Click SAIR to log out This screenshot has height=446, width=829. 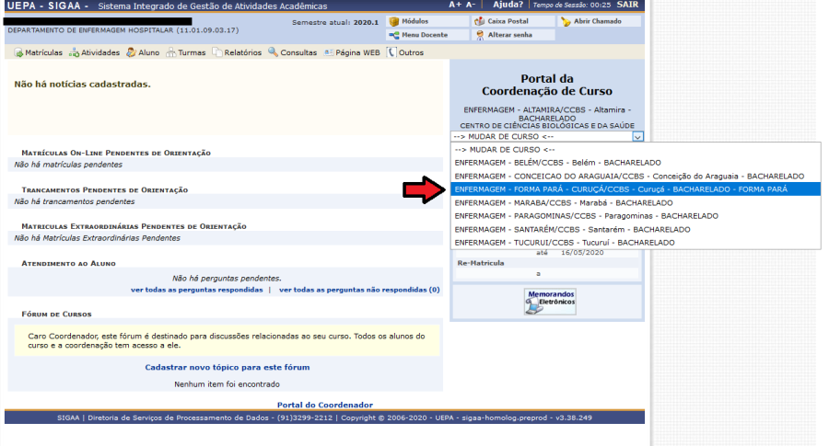pyautogui.click(x=627, y=5)
